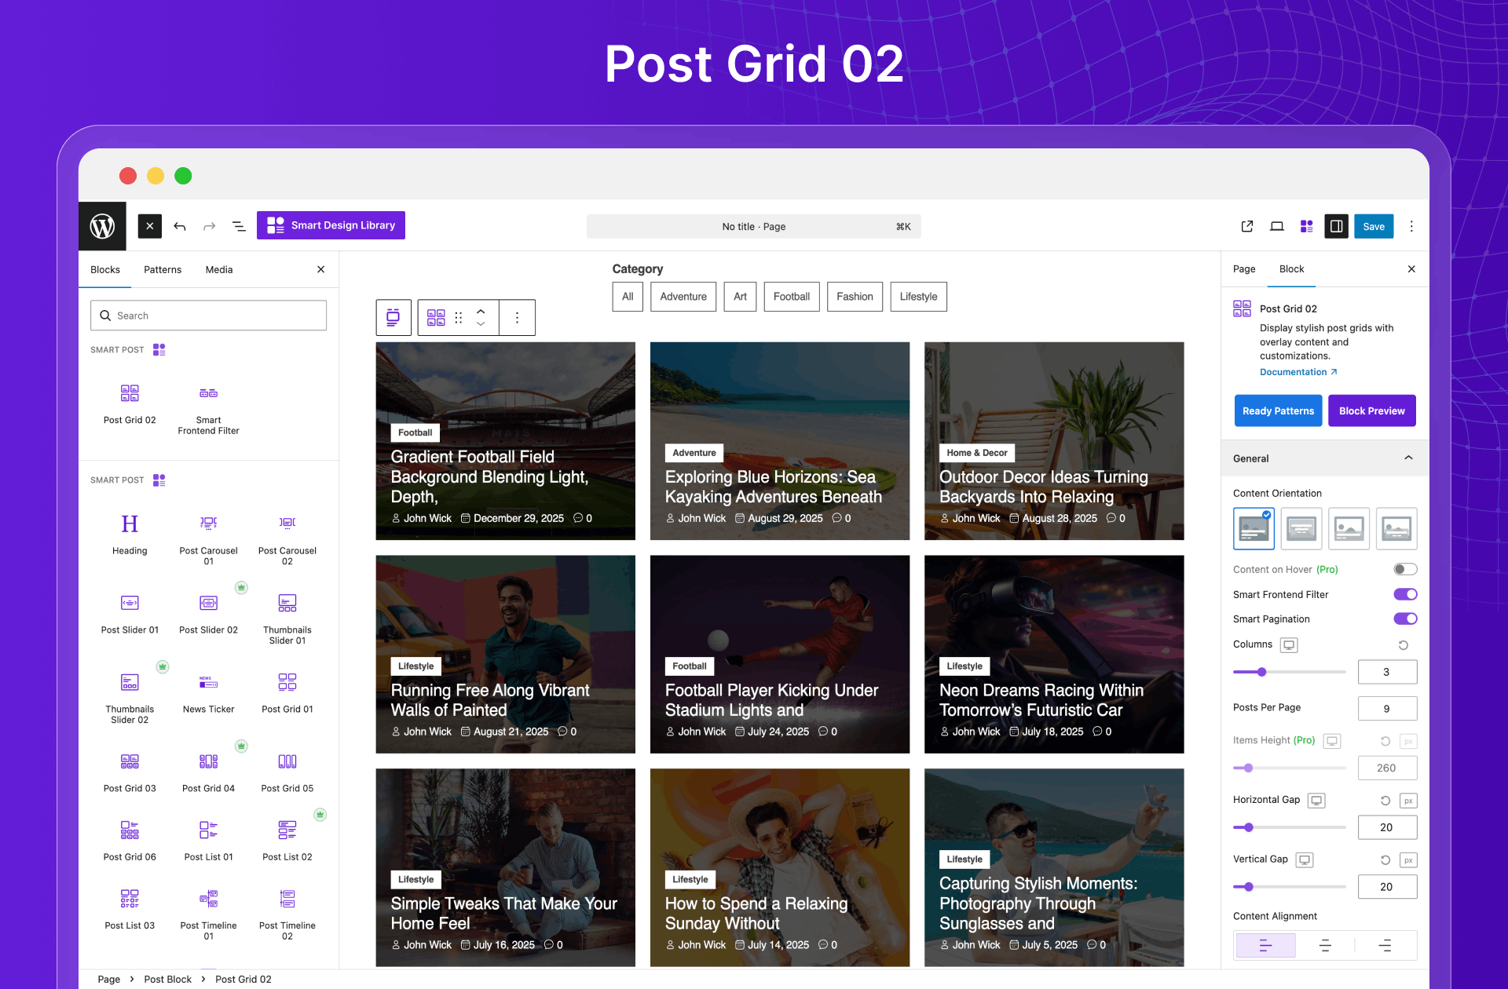Click the undo arrow in toolbar
1508x989 pixels.
(x=180, y=226)
